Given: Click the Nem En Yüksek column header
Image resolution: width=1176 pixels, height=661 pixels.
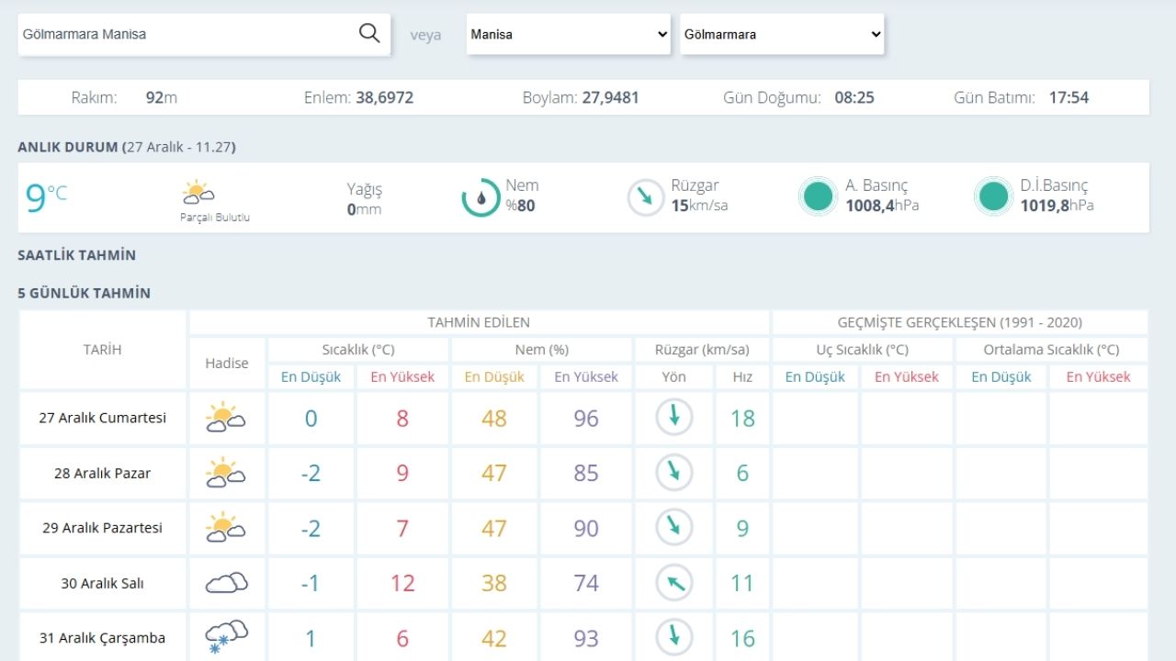Looking at the screenshot, I should (x=586, y=376).
